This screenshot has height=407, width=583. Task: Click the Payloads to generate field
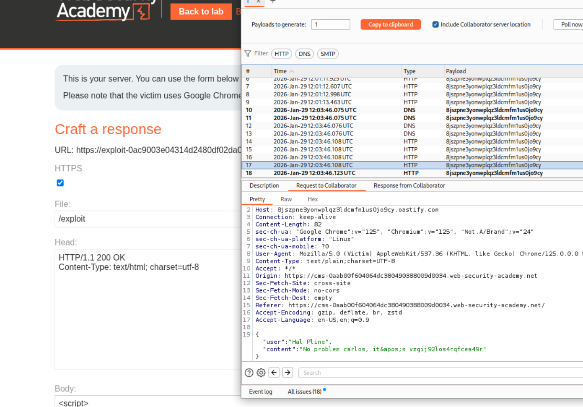click(330, 25)
